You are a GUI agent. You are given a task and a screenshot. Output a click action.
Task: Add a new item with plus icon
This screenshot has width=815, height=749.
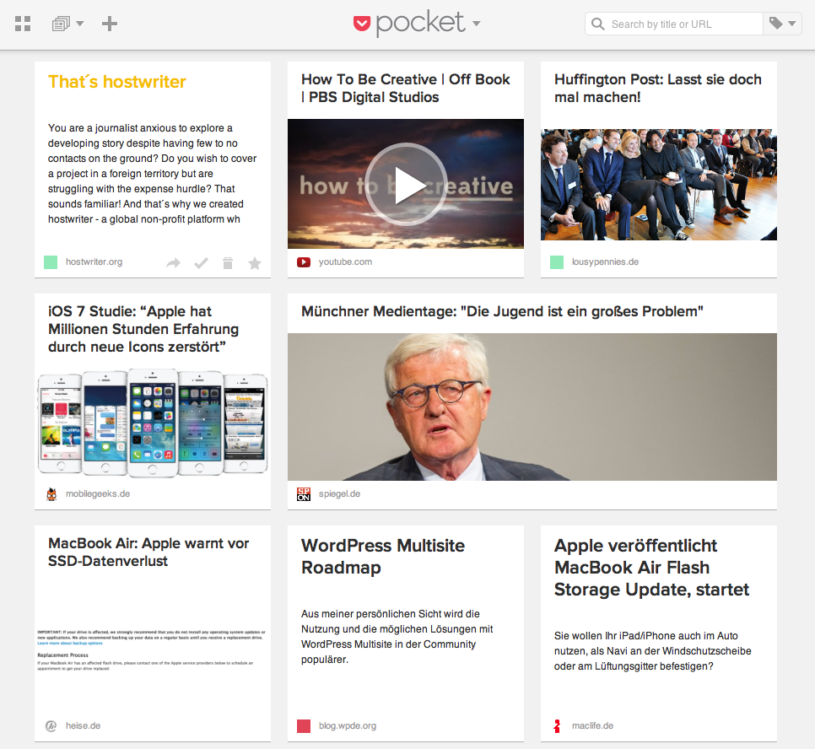click(x=109, y=24)
